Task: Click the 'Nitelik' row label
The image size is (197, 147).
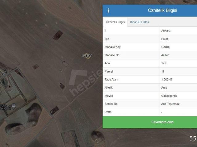Action: coord(109,88)
